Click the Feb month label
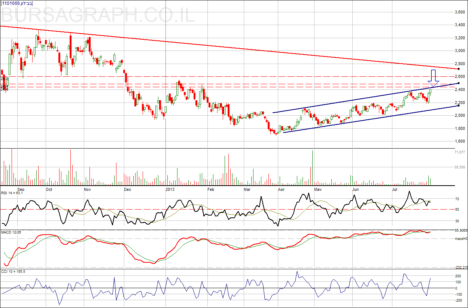This screenshot has width=468, height=308. coord(211,189)
